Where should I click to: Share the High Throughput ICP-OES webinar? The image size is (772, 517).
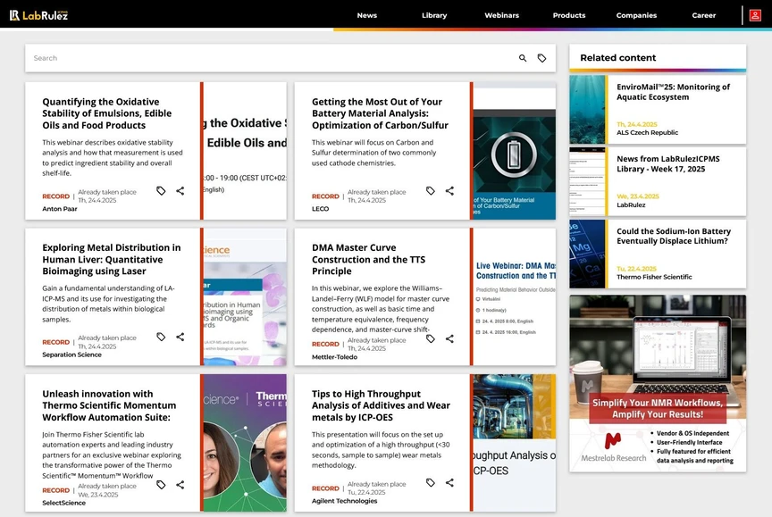pos(449,483)
